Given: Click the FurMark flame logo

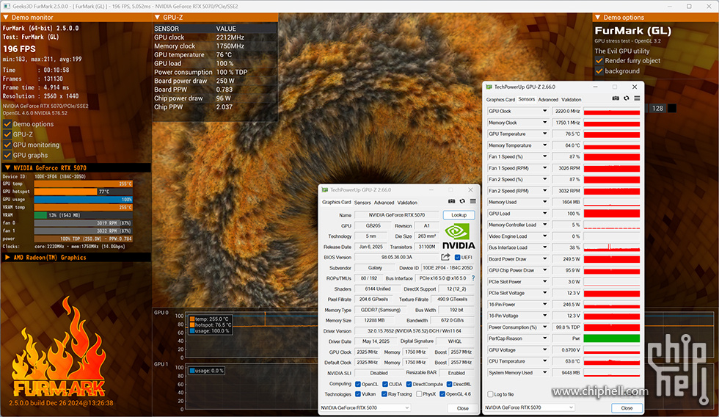Looking at the screenshot, I should click(59, 347).
